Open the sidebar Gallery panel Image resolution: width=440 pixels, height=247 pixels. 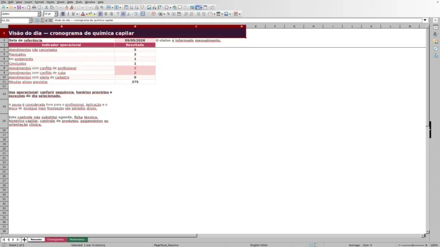436,42
